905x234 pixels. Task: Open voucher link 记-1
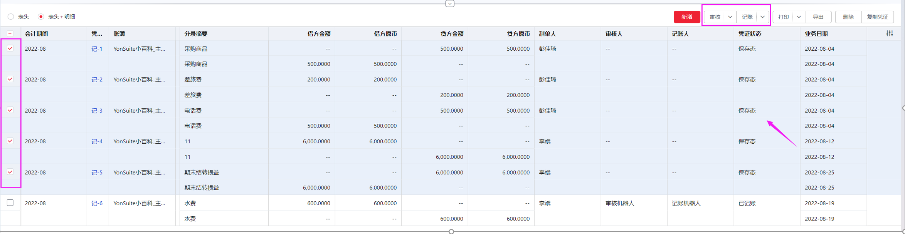97,49
